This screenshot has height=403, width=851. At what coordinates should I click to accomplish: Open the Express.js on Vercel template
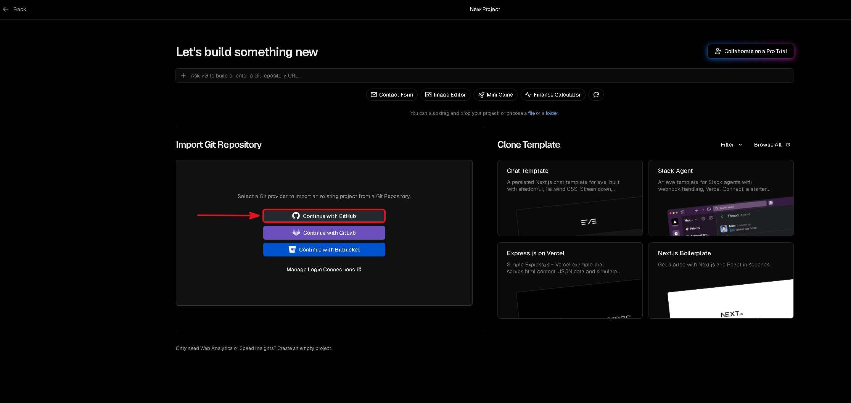[x=570, y=280]
